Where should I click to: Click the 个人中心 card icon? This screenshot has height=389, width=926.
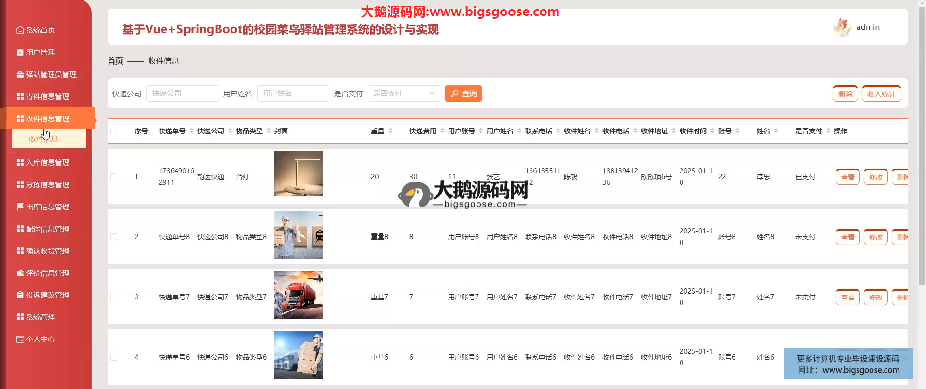[20, 339]
